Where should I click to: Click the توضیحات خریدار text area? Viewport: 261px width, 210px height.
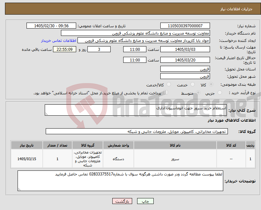(x=120, y=181)
